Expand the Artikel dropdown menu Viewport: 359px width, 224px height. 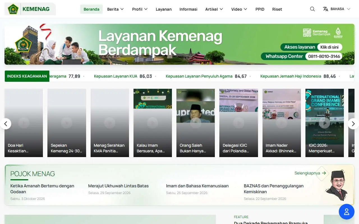pos(214,9)
